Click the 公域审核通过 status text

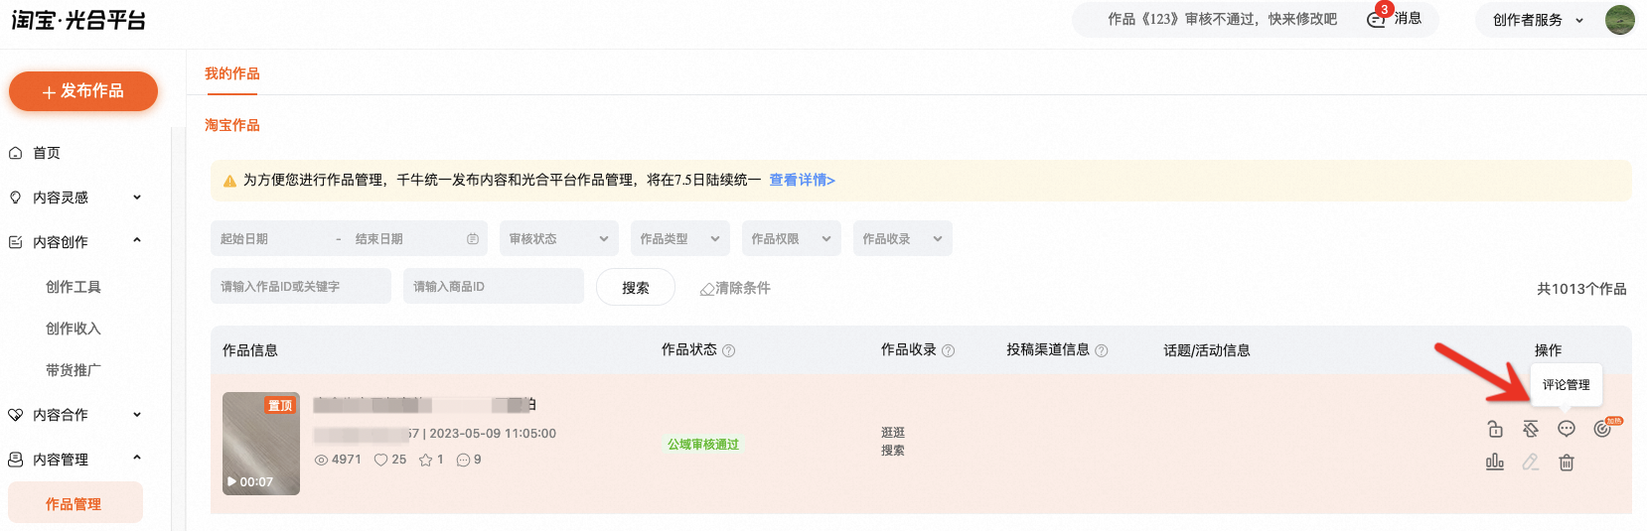click(703, 445)
